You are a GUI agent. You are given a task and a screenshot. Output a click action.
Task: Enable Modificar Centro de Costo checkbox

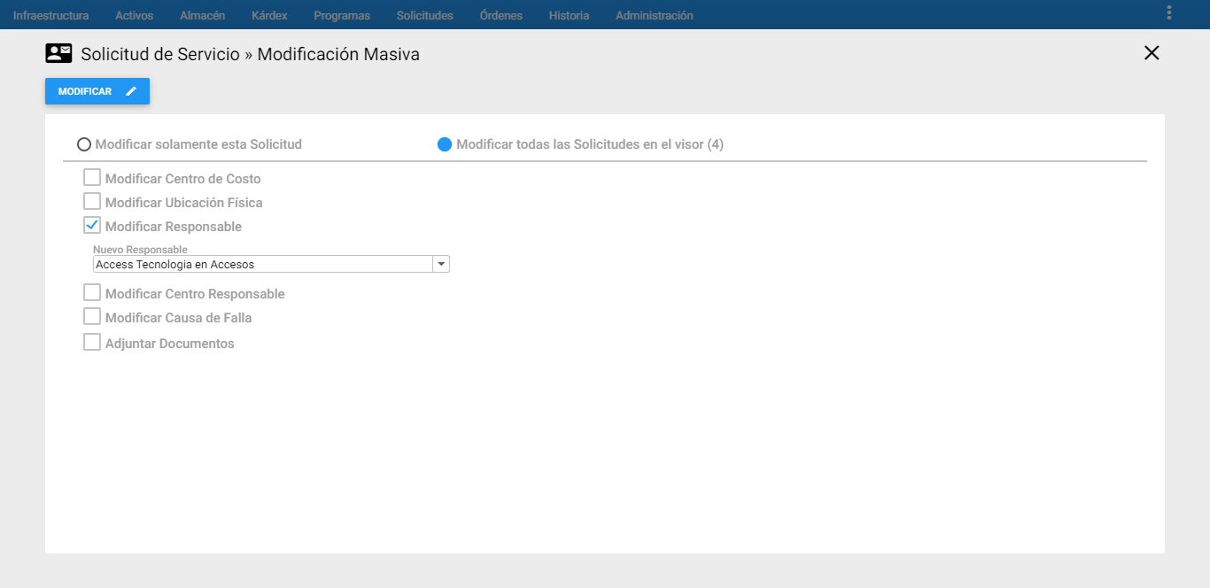coord(92,177)
